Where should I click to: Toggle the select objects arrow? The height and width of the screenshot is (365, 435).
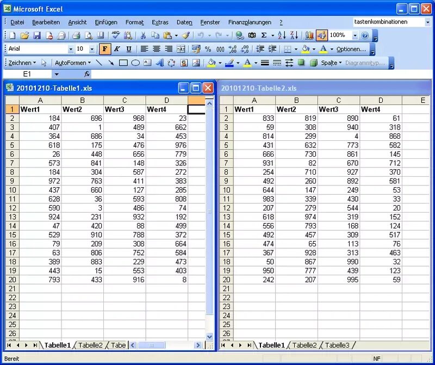coord(44,63)
